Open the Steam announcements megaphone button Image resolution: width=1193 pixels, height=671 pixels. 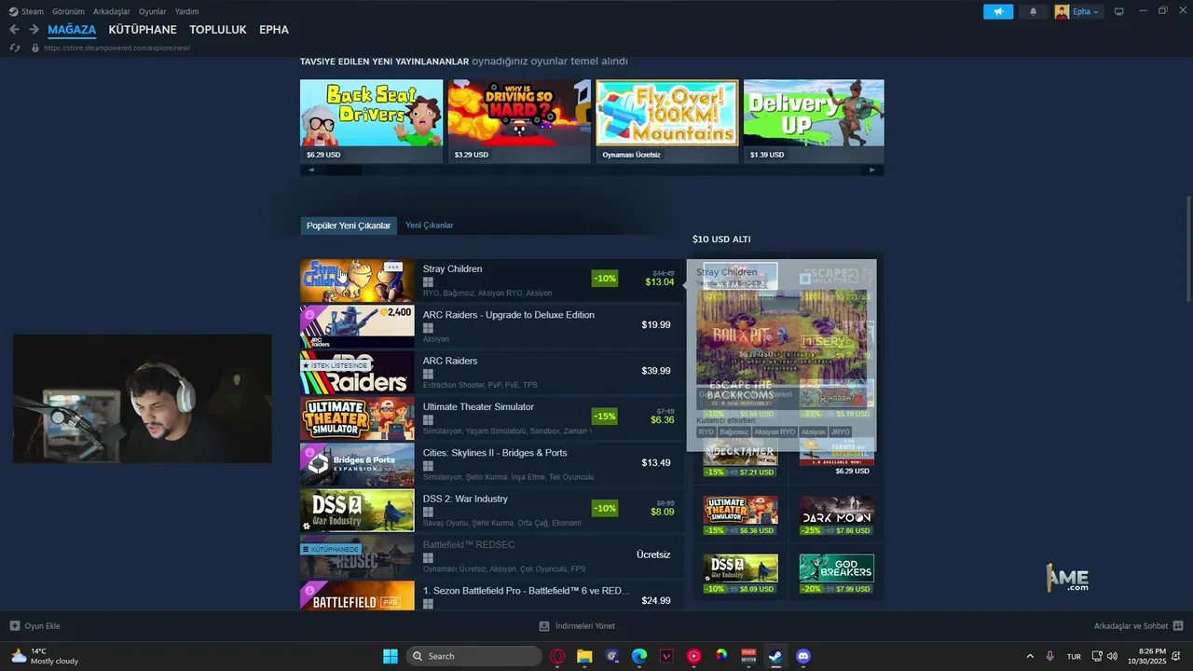[997, 11]
